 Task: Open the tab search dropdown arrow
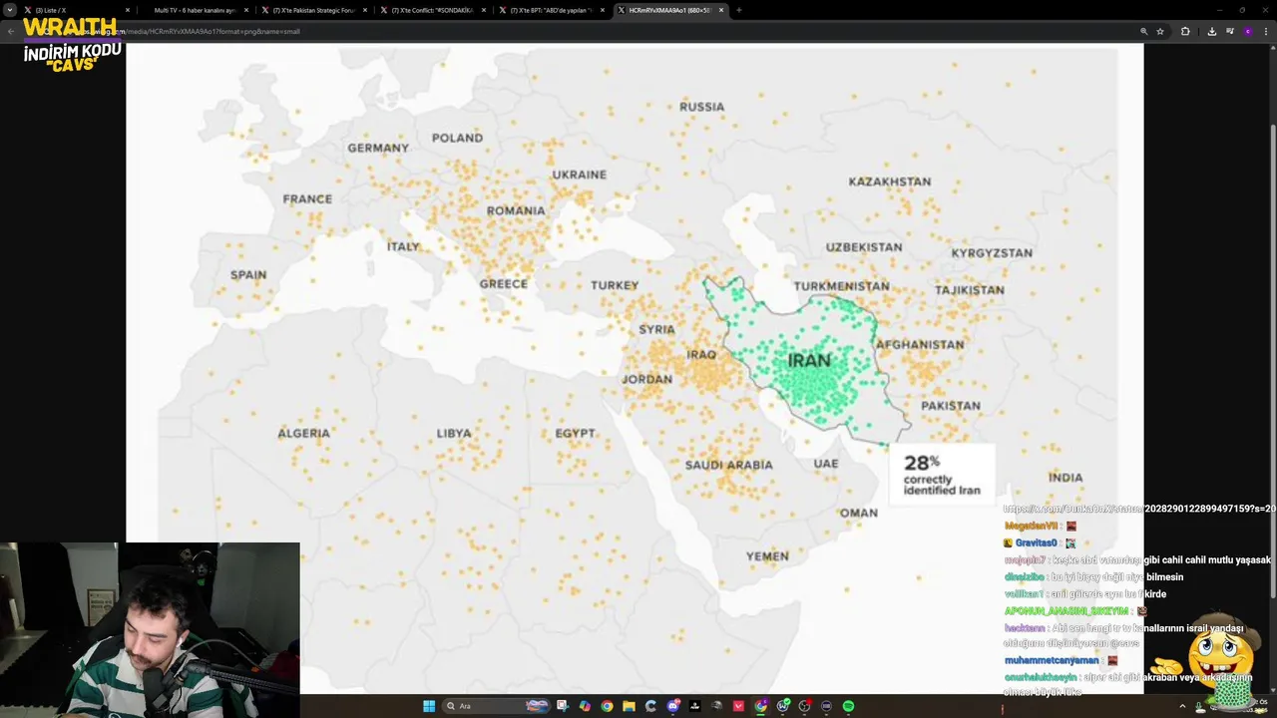(x=10, y=10)
